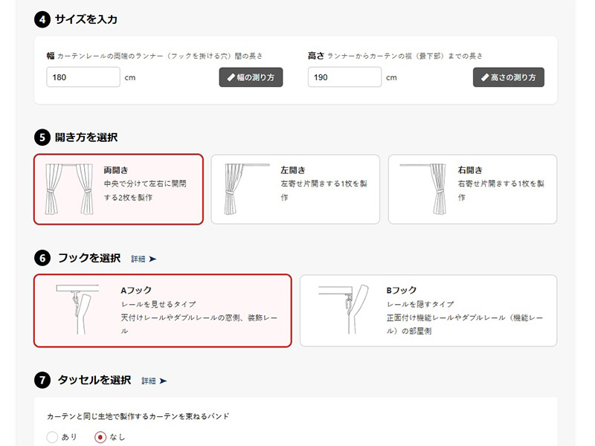This screenshot has height=446, width=595.
Task: Click the 右開き curtain illustration
Action: pos(422,189)
